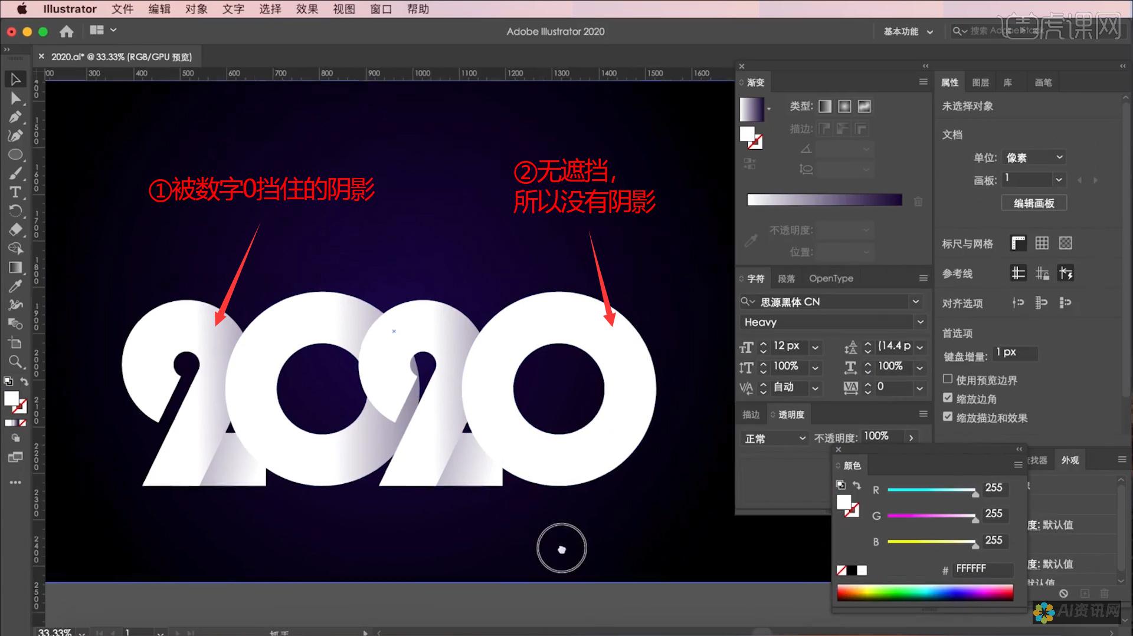Select the Zoom tool
The width and height of the screenshot is (1133, 636).
(16, 361)
